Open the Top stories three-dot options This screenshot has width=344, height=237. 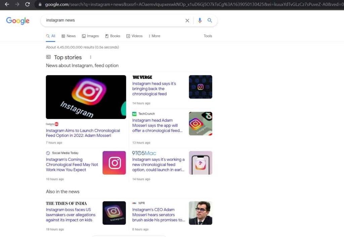click(x=91, y=57)
